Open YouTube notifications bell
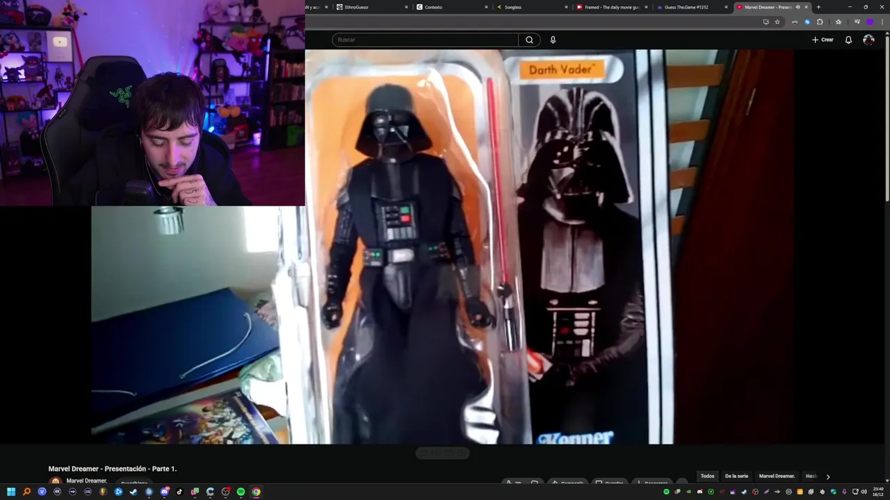This screenshot has height=500, width=890. click(x=848, y=40)
